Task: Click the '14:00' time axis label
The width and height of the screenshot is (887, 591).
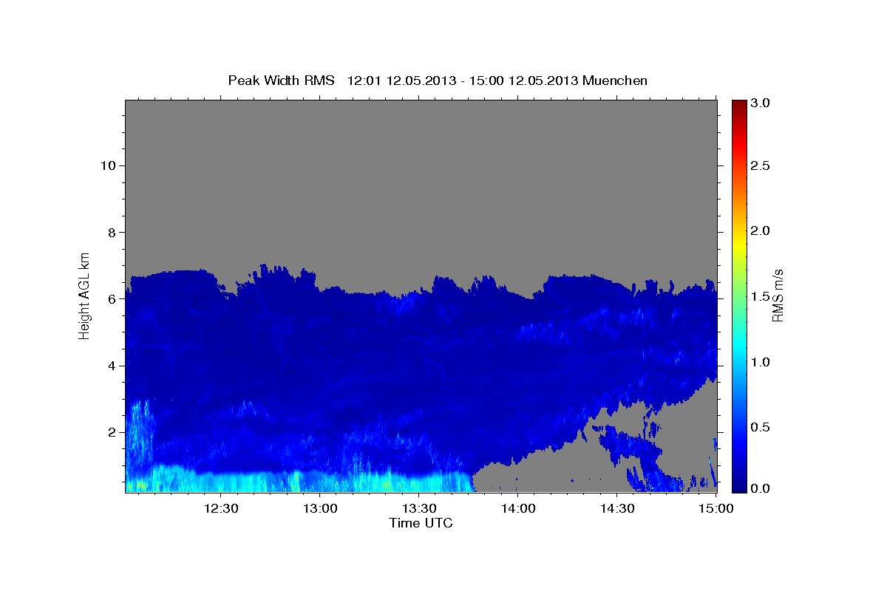Action: tap(517, 508)
